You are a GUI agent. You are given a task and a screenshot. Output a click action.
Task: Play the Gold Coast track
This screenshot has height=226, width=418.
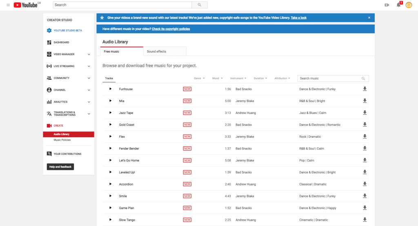(x=110, y=125)
